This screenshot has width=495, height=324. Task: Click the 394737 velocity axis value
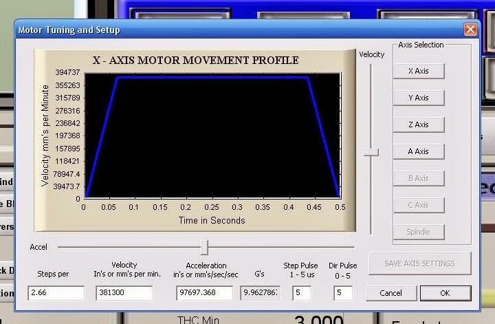coord(67,72)
